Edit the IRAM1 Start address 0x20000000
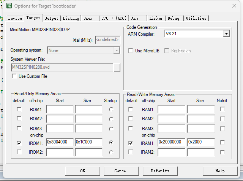The image size is (243, 181). [x=172, y=142]
